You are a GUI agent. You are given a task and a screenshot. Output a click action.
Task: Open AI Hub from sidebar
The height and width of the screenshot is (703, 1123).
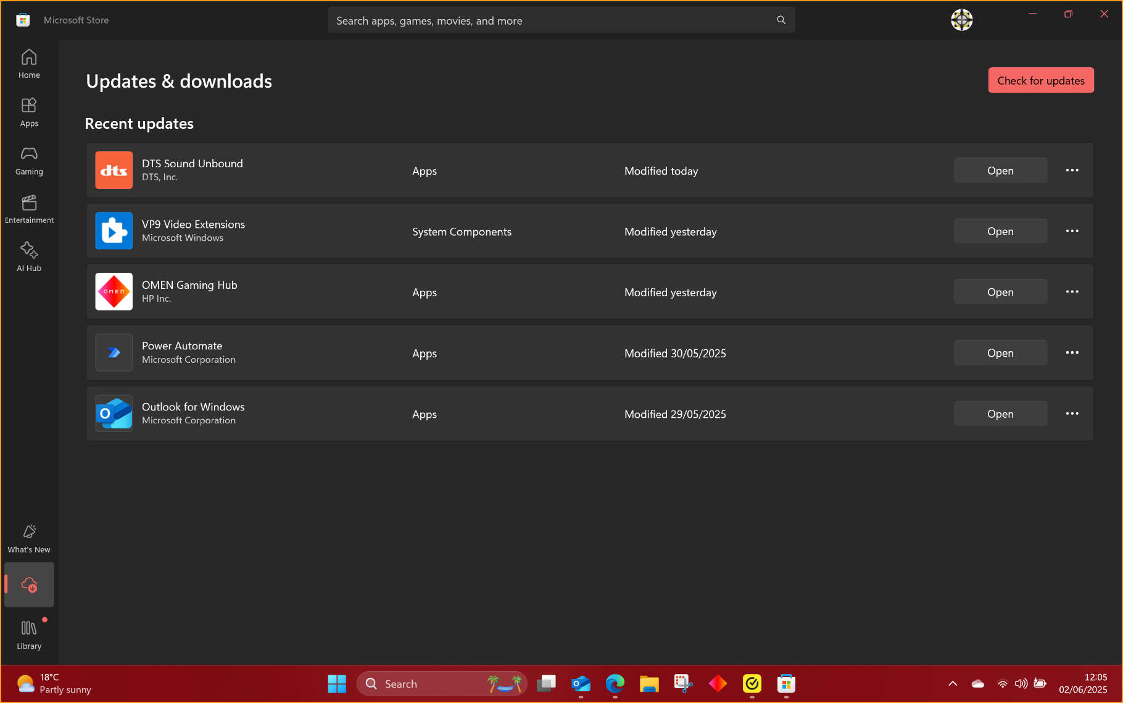pos(29,257)
